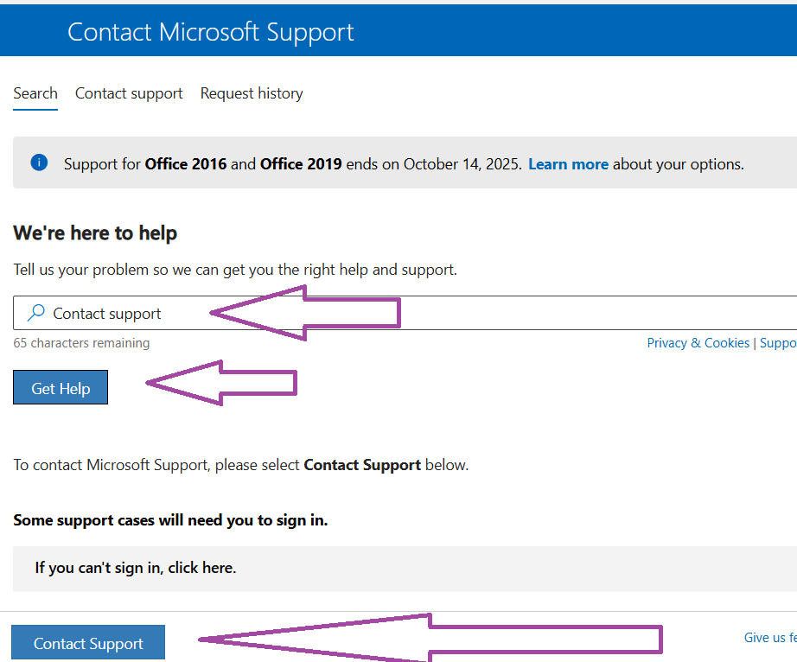
Task: Click the 'Tell us your problem' instruction text
Action: (235, 270)
